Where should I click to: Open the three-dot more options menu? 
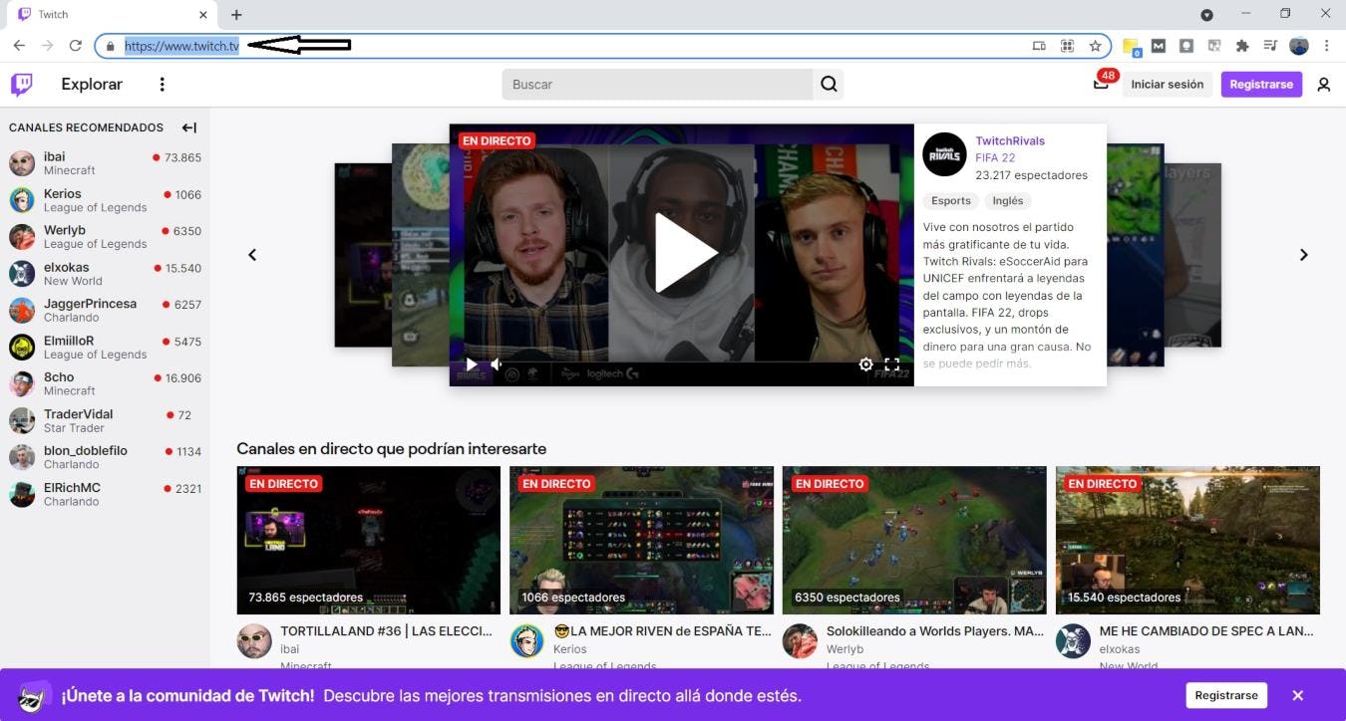162,85
